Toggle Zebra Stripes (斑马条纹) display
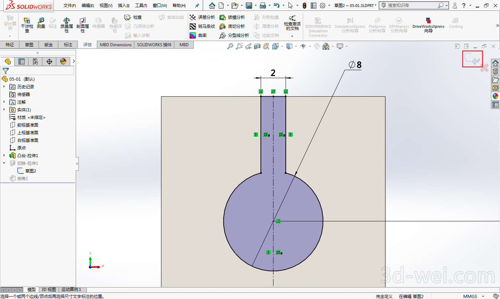This screenshot has width=500, height=299. (x=203, y=26)
